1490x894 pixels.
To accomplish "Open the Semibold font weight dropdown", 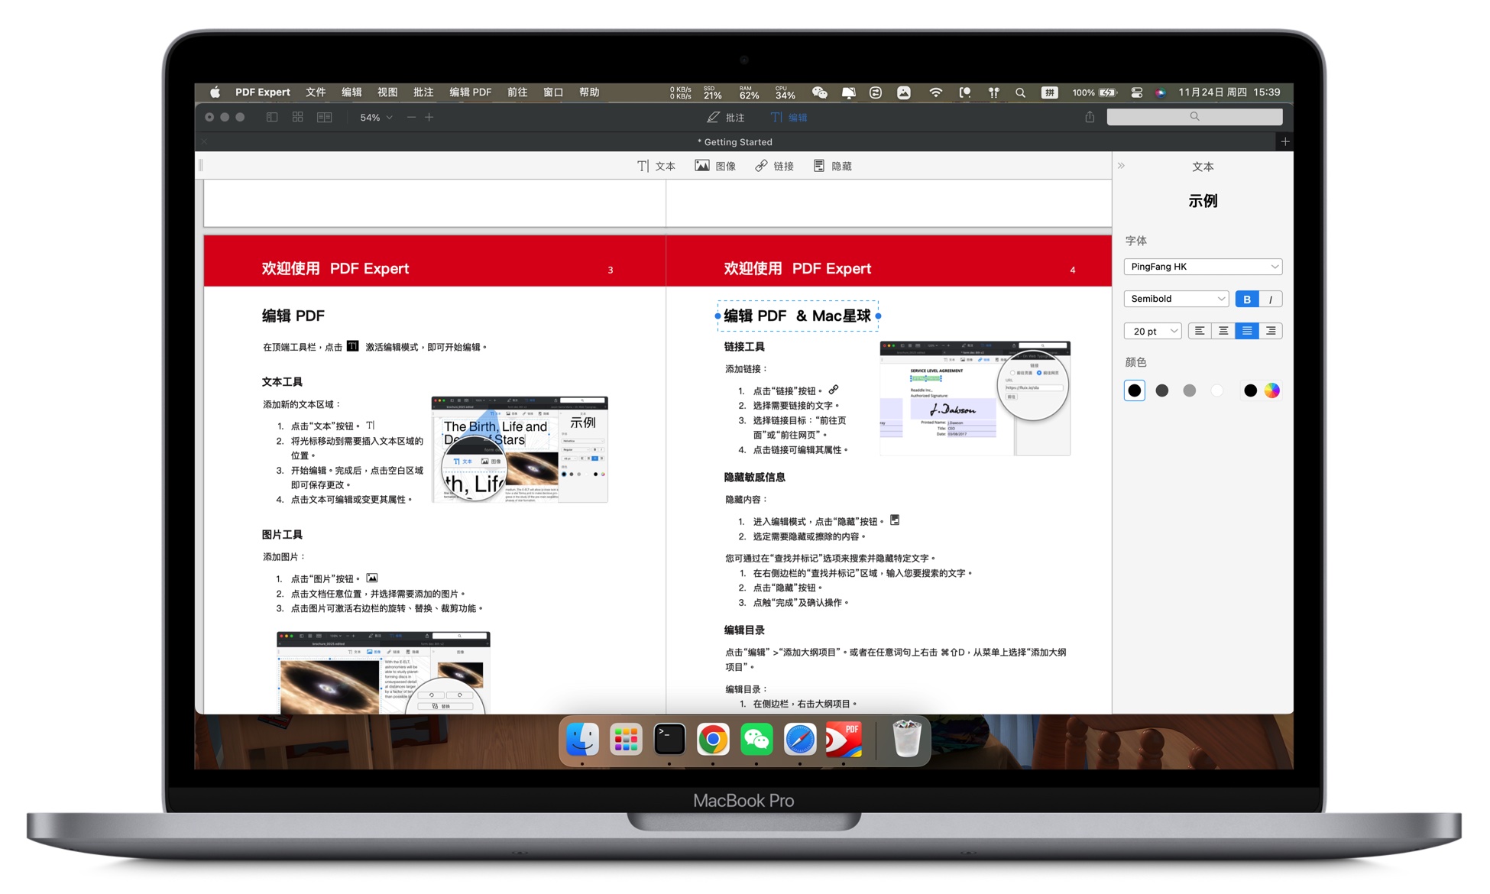I will click(1176, 299).
